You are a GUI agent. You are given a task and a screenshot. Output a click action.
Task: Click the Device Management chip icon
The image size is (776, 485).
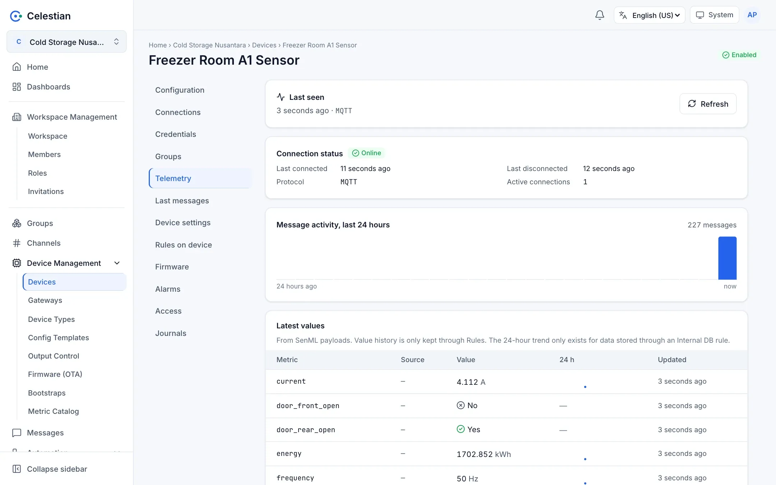(17, 263)
